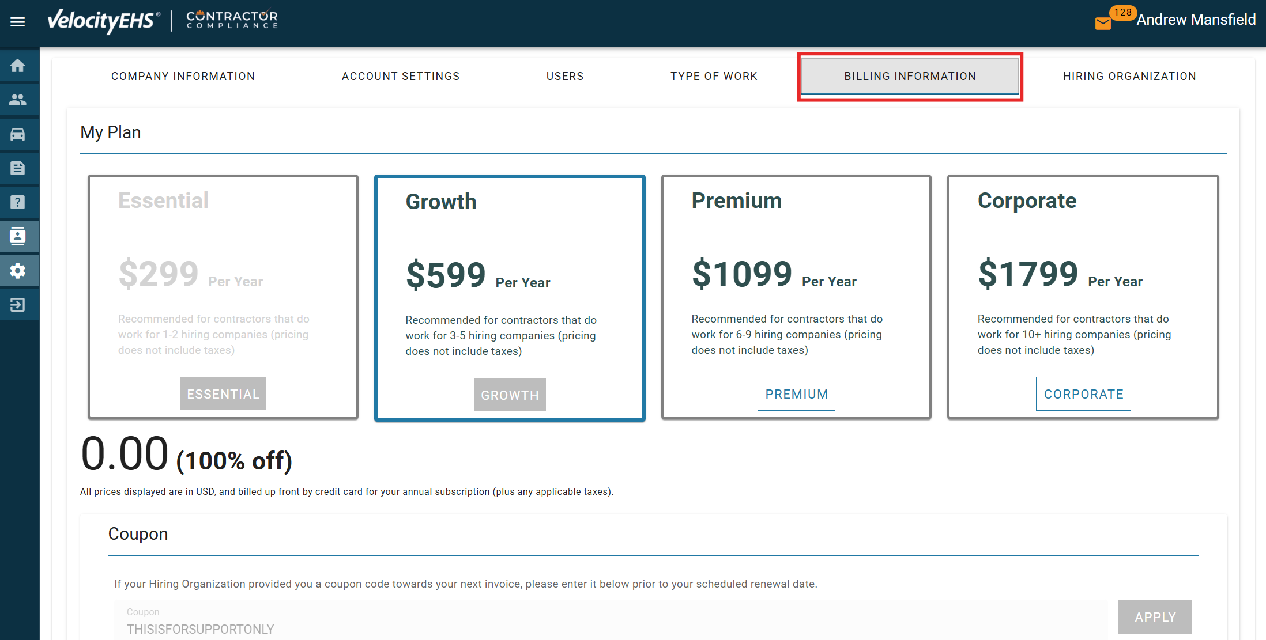Open the Account Settings tab

pos(401,76)
